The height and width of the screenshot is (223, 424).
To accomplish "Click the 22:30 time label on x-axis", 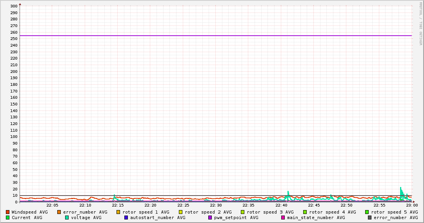I will coord(216,205).
